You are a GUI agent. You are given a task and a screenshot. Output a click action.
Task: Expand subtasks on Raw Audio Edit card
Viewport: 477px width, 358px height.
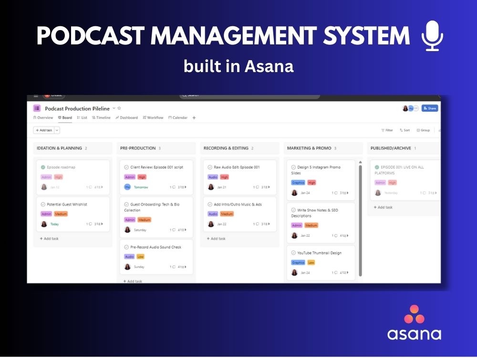point(266,187)
